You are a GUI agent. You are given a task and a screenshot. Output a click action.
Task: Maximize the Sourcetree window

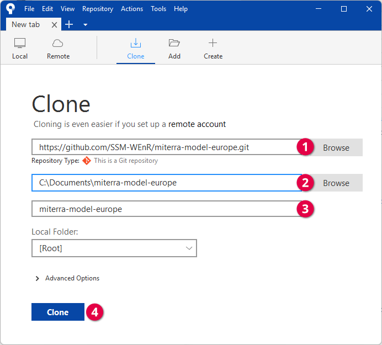pyautogui.click(x=344, y=9)
